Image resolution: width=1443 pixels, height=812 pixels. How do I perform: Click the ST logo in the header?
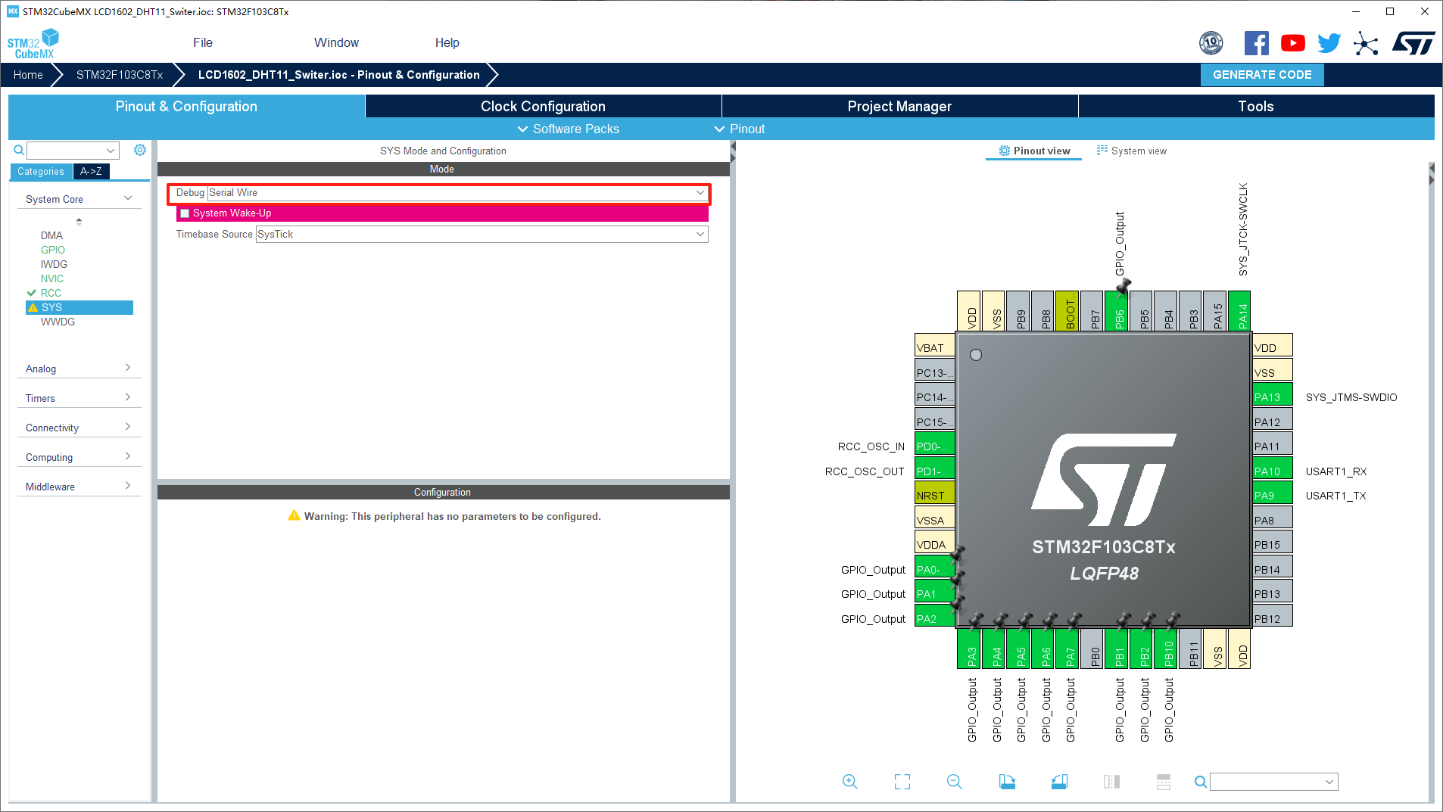1413,43
